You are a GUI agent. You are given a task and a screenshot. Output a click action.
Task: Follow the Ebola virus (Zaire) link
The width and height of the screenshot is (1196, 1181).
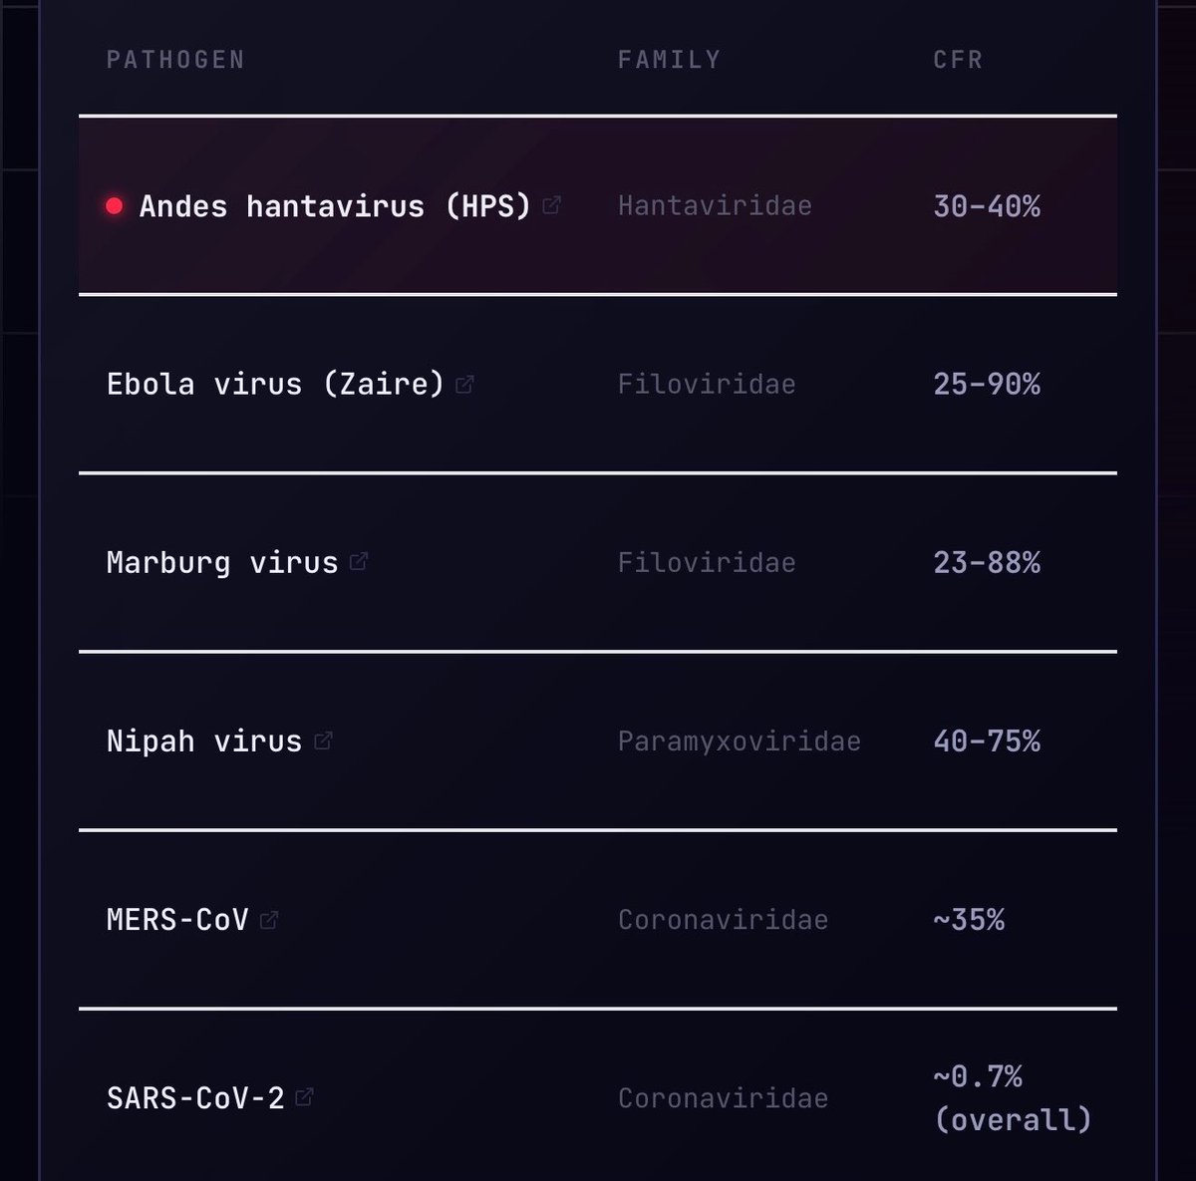click(x=275, y=385)
